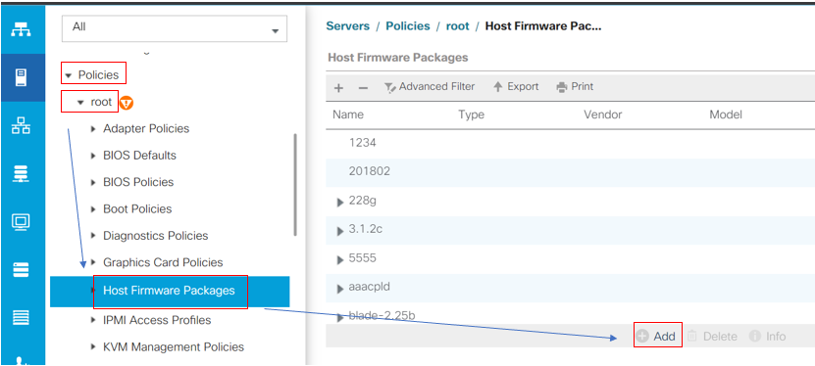Expand BIOS Defaults node
Screen dimensions: 815x366
tap(93, 156)
